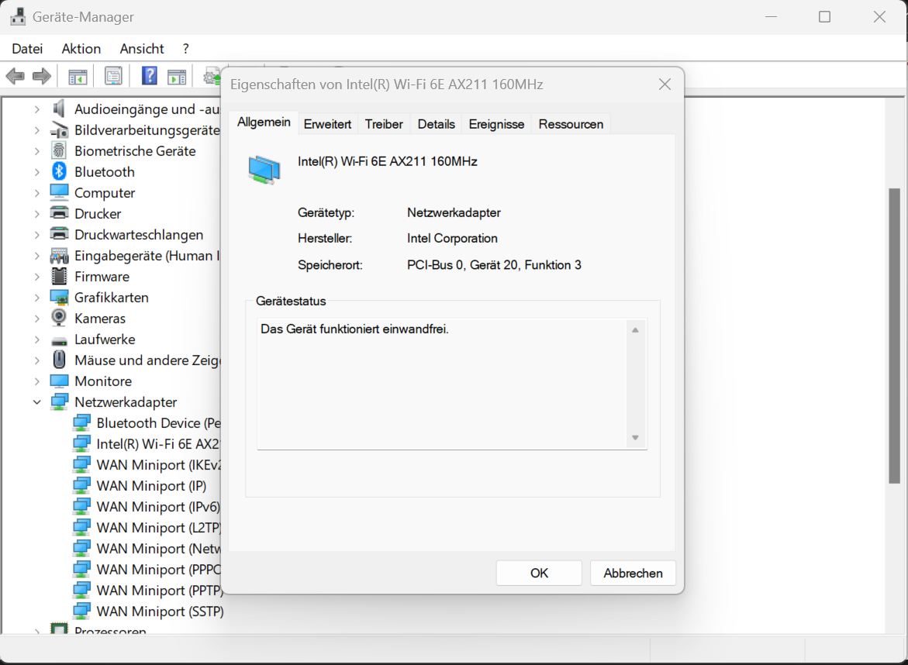Toggle the console tree pane toolbar icon

coord(78,76)
